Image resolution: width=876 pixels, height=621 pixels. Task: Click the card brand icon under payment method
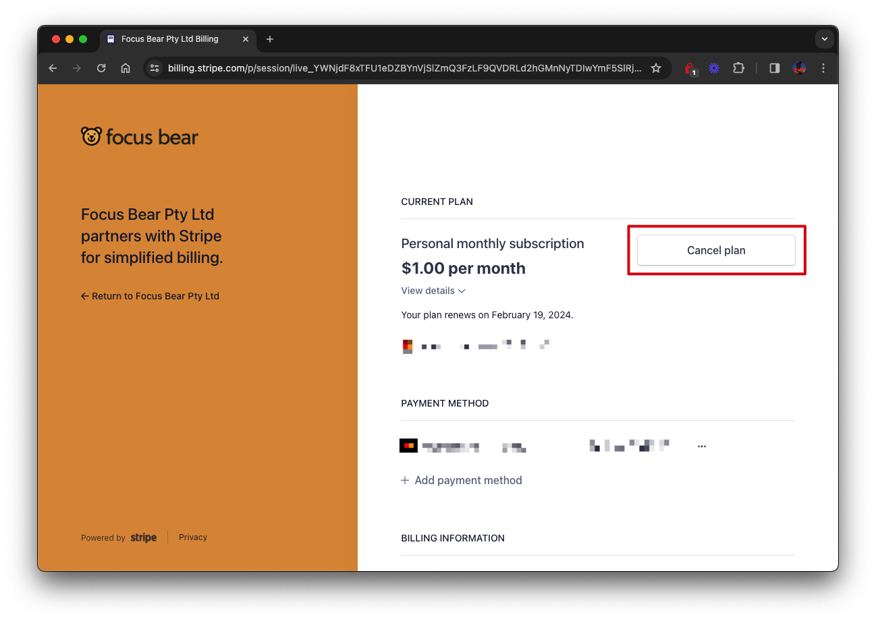pos(408,446)
